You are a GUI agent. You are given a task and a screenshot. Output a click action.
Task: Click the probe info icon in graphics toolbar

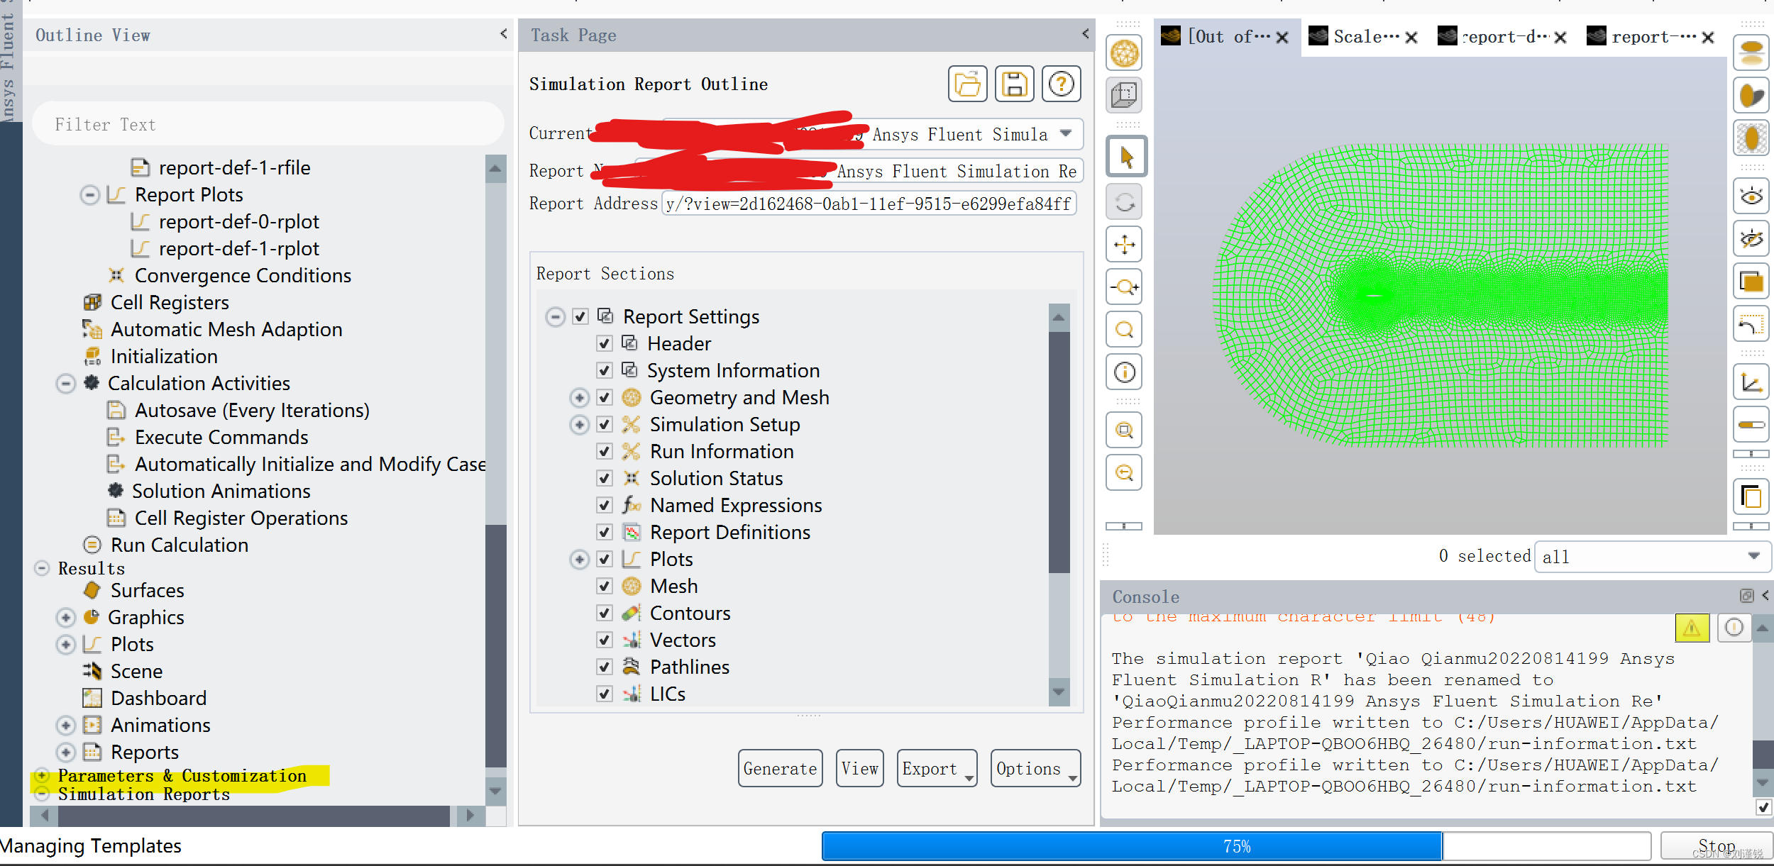point(1124,372)
